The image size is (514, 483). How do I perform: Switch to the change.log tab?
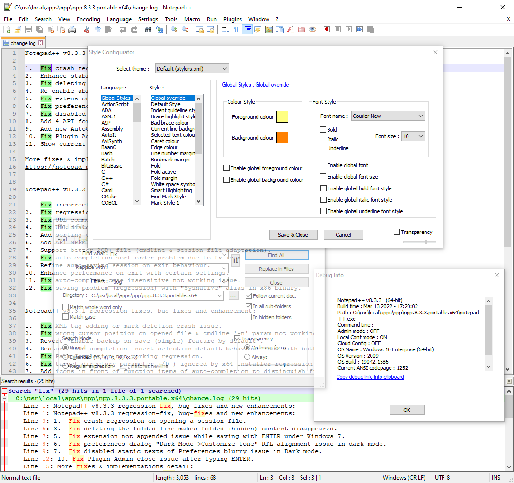pyautogui.click(x=23, y=43)
